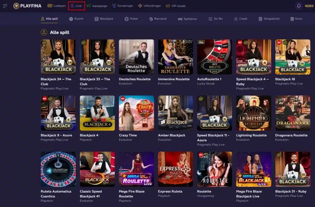
Task: Open the notifications bell
Action: tap(298, 6)
